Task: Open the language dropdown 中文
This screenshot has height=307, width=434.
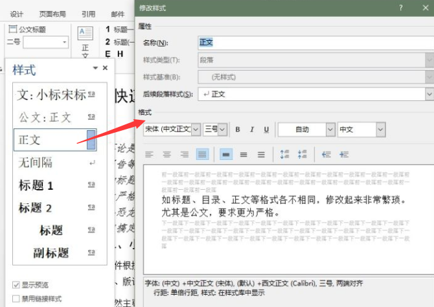Action: pos(381,130)
